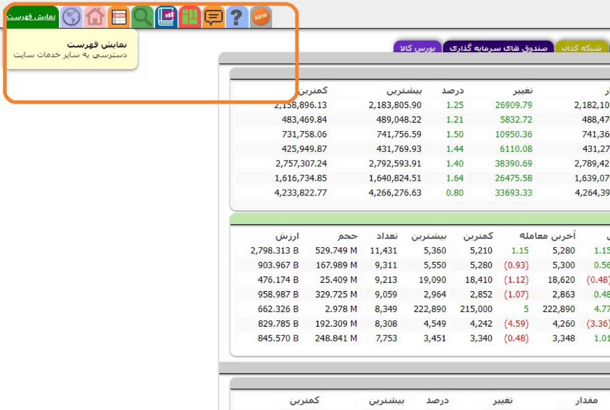Click the change value 33693.33
Viewport: 610px width, 410px height.
pyautogui.click(x=513, y=193)
